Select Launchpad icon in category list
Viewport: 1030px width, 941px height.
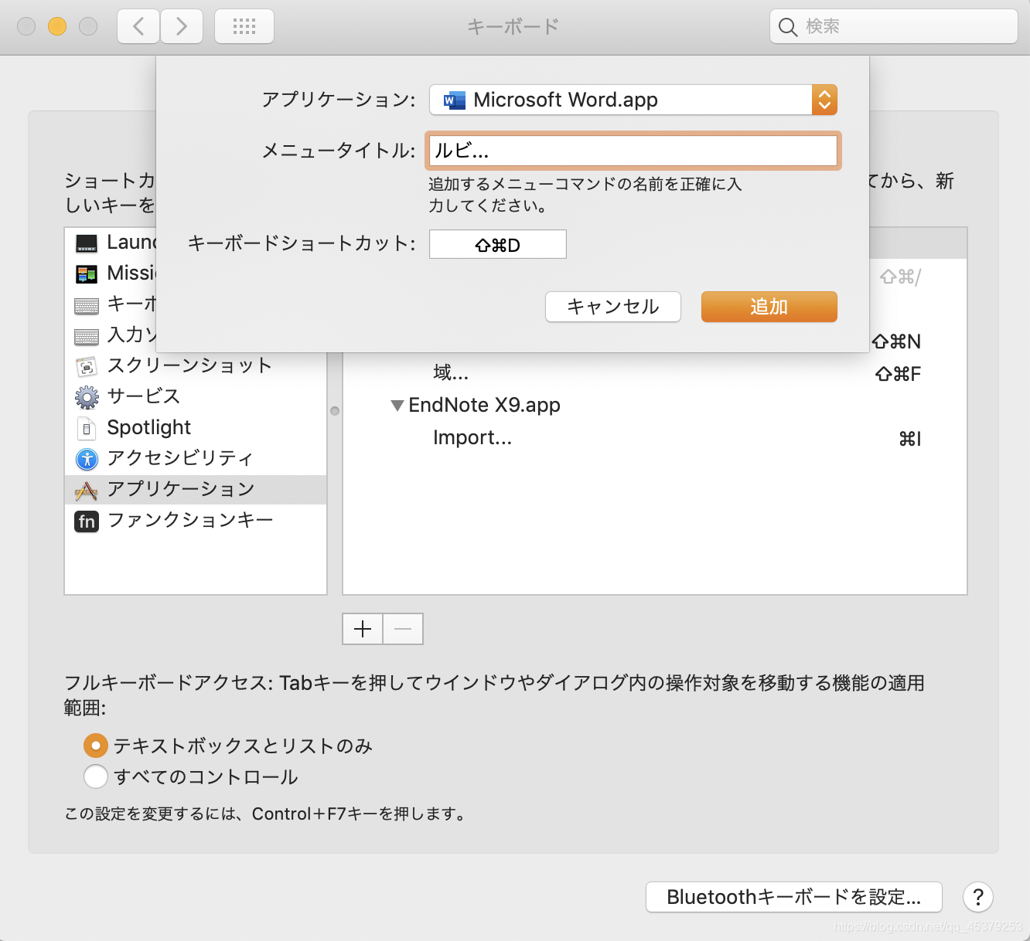coord(87,243)
